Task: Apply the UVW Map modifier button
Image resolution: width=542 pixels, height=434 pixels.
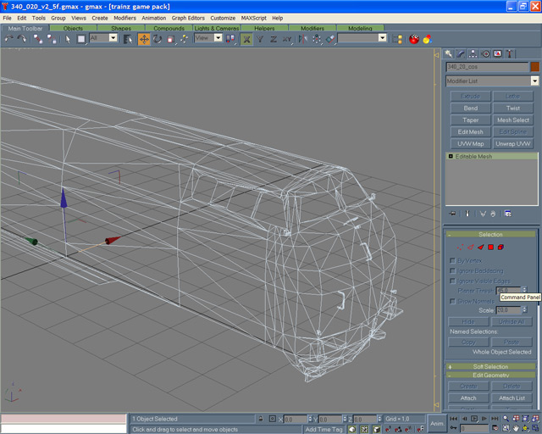Action: [470, 143]
